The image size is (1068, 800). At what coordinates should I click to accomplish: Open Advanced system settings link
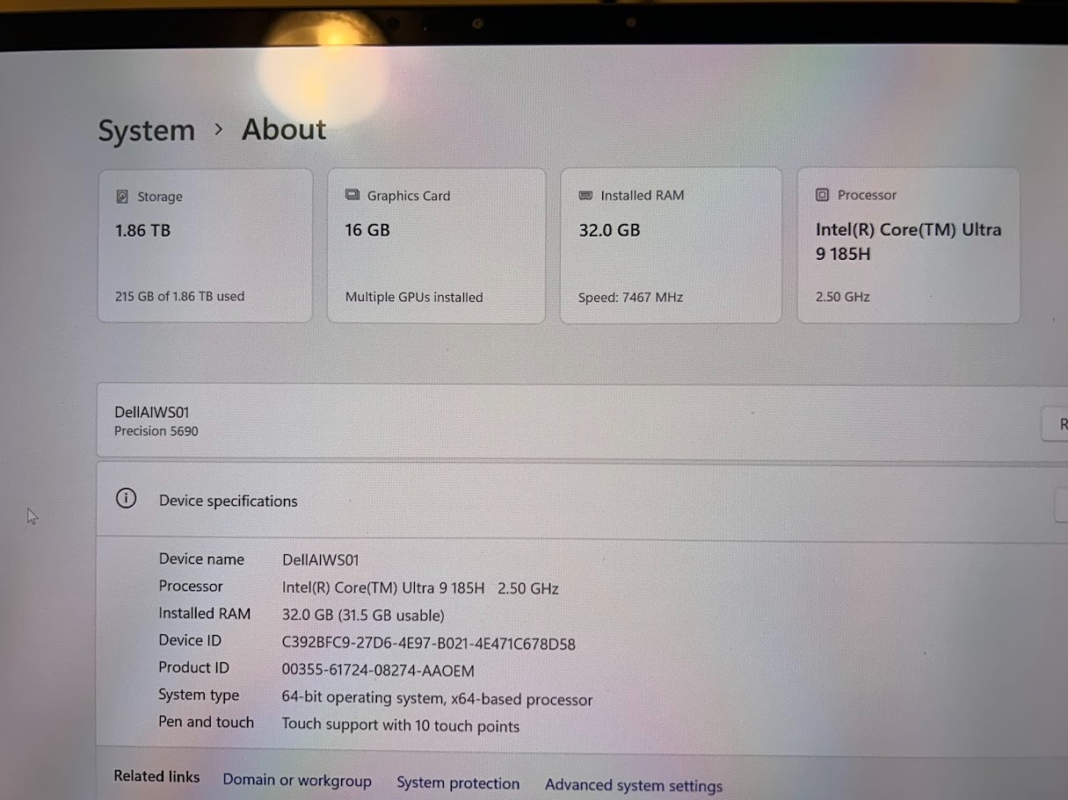634,785
